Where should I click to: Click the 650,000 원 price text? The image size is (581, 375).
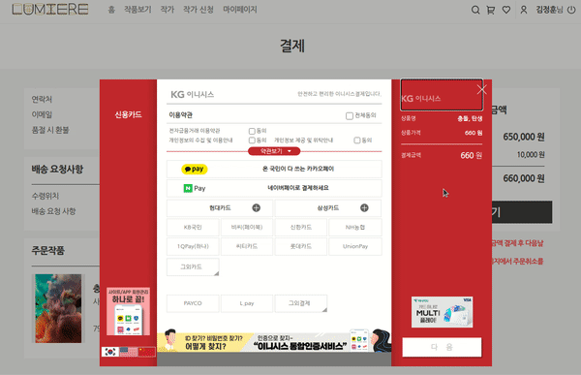click(524, 137)
